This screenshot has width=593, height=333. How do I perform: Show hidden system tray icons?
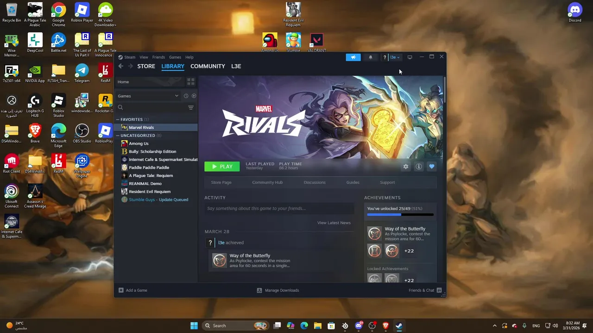pyautogui.click(x=494, y=326)
